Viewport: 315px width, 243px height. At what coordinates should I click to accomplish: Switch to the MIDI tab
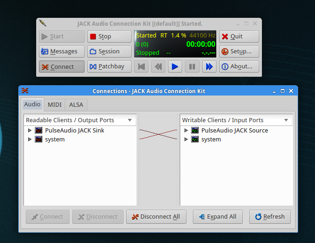point(54,105)
